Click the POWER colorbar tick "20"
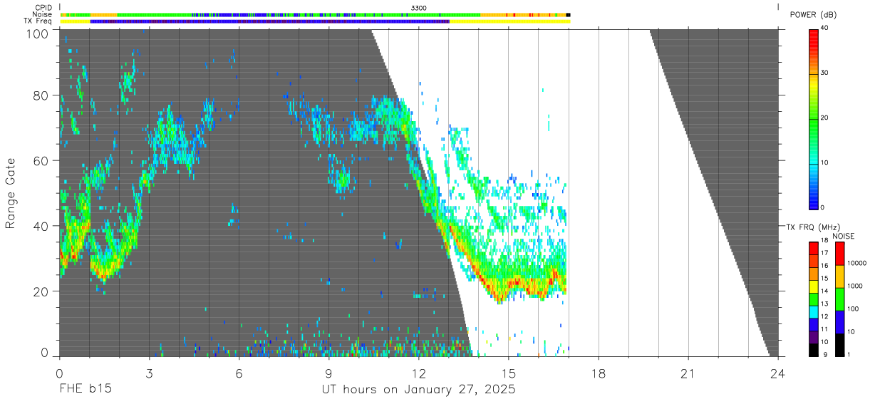875x404 pixels. (x=825, y=118)
